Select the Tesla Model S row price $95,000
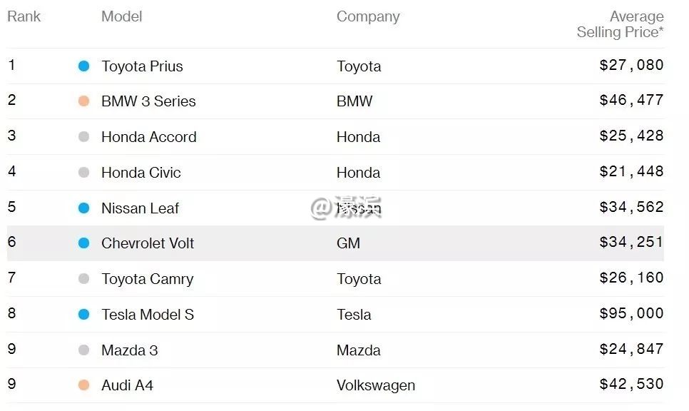 [631, 314]
